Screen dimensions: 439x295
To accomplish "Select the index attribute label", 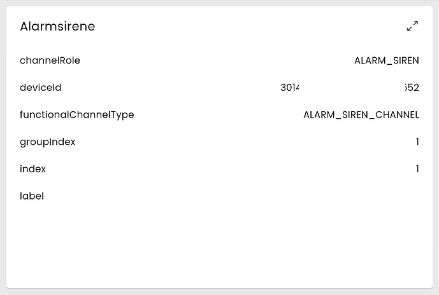I will tap(32, 169).
